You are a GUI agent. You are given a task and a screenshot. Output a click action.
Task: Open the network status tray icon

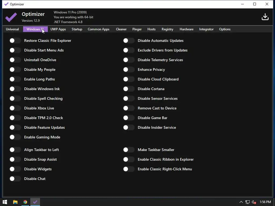point(247,202)
